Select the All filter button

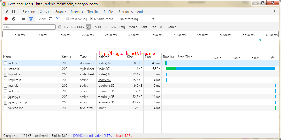88,27
